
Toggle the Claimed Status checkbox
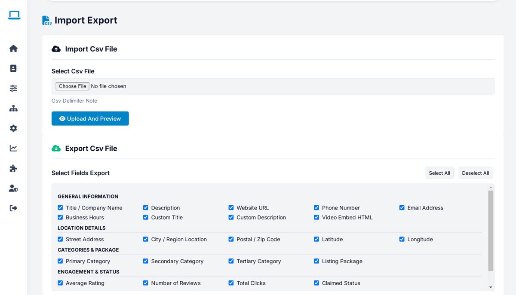click(316, 283)
